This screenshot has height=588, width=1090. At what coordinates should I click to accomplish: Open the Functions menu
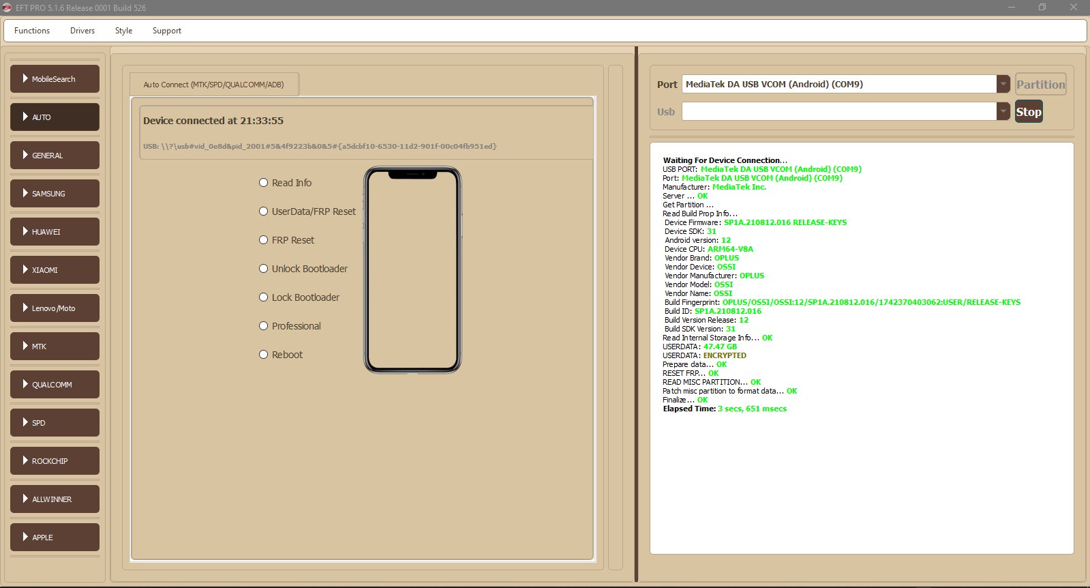tap(32, 31)
